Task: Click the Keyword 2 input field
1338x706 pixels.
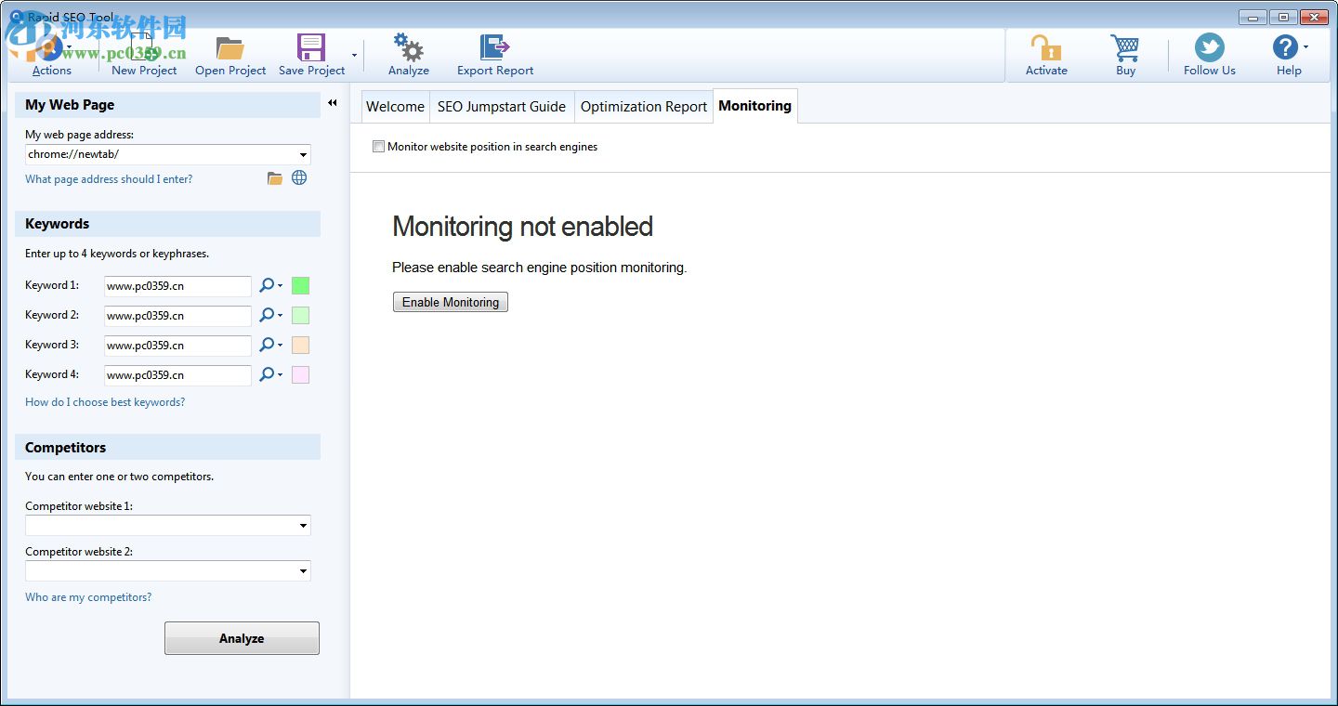Action: [x=177, y=316]
